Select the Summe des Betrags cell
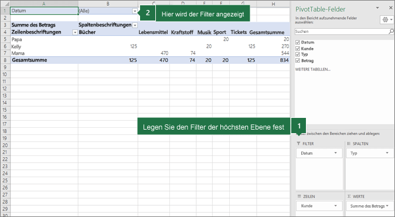395x217 pixels. coord(44,25)
